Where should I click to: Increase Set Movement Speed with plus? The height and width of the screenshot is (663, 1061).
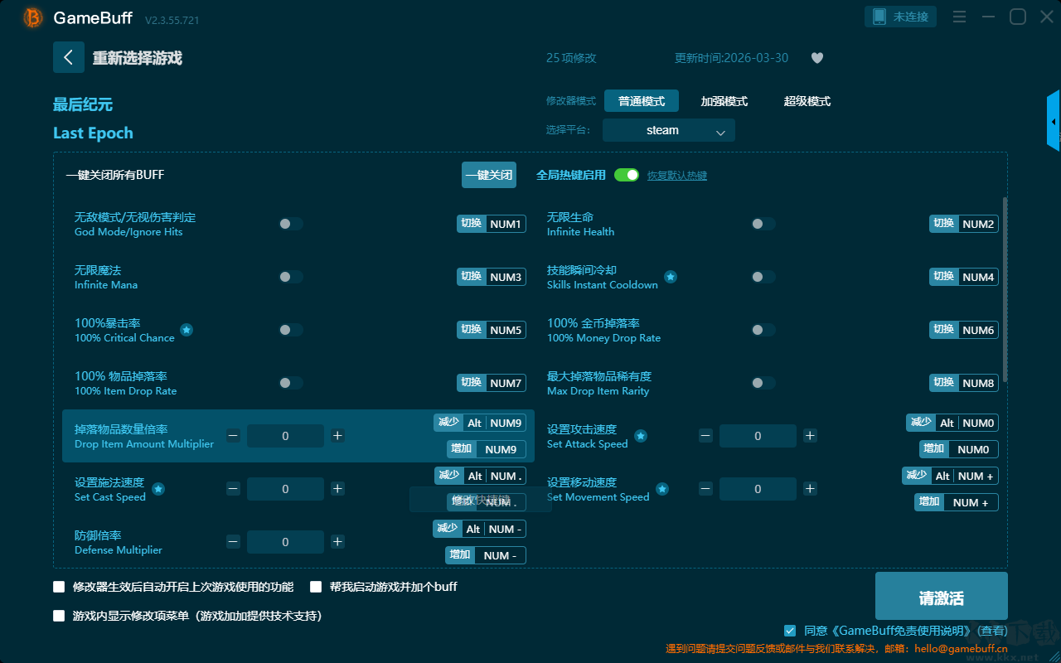coord(810,489)
